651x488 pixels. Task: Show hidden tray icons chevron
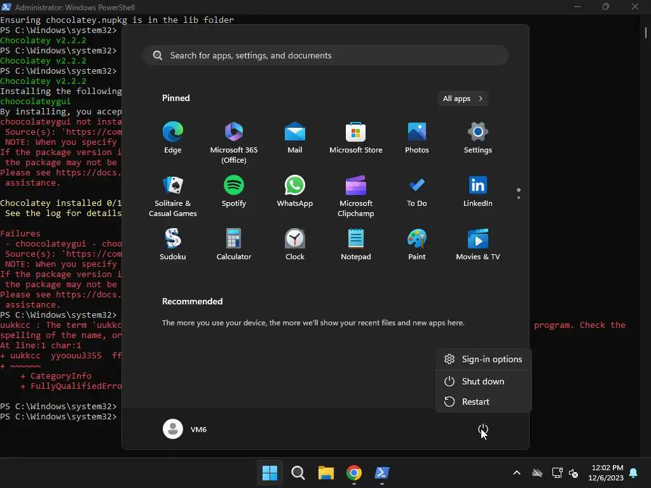[x=517, y=473]
